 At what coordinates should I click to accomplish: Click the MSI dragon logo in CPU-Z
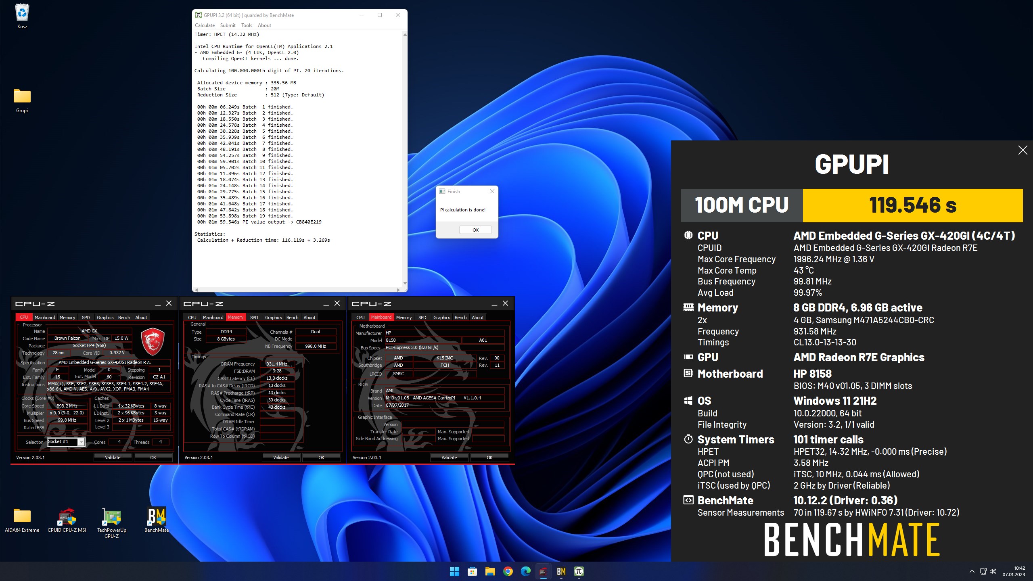point(153,342)
